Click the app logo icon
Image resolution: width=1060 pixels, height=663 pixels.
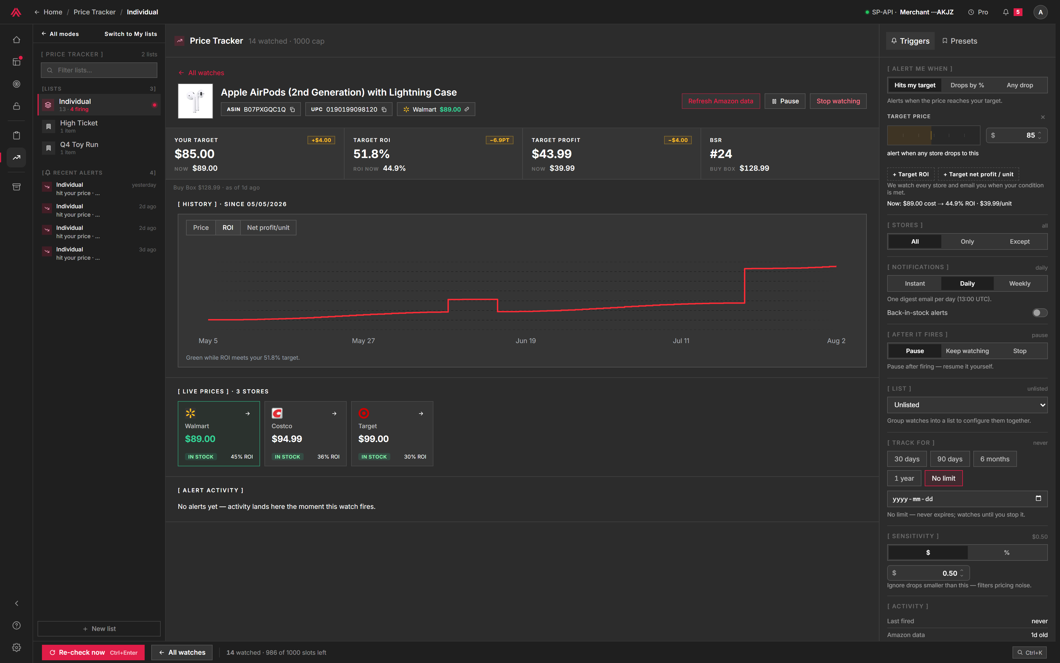(16, 12)
